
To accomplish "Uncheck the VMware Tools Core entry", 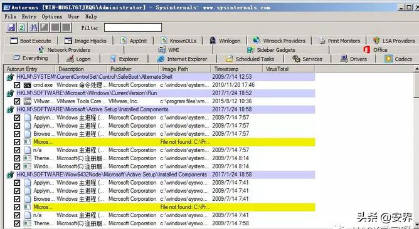I will pos(17,101).
